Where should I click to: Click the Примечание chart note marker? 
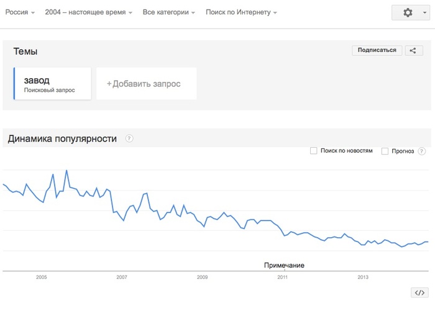284,266
